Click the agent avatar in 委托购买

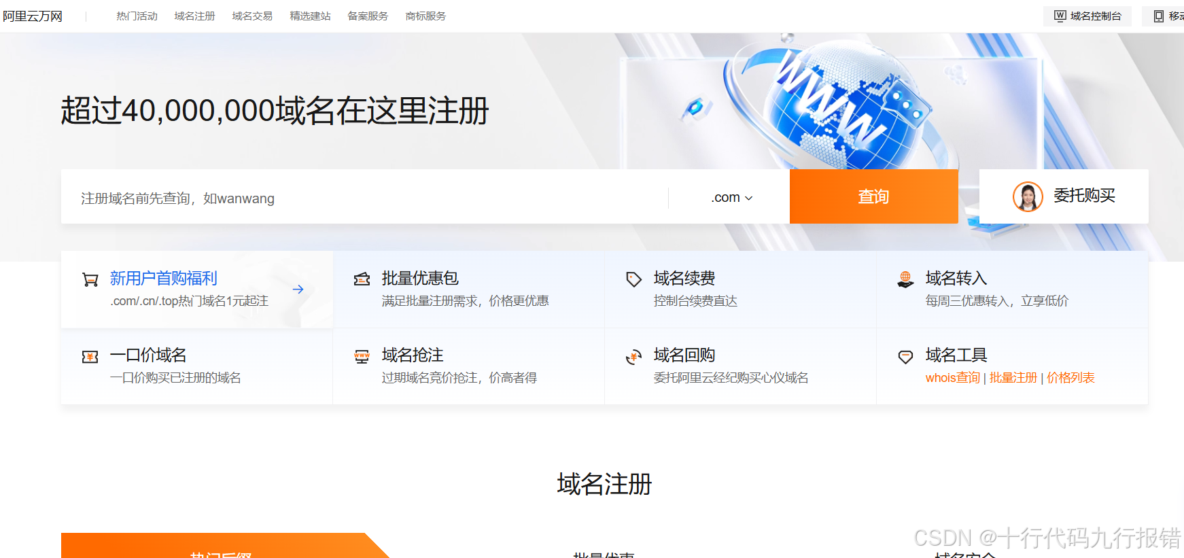click(x=1028, y=196)
